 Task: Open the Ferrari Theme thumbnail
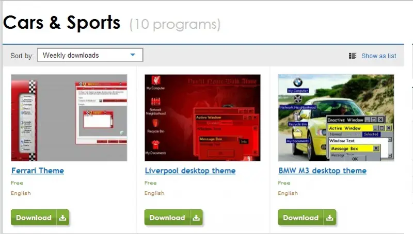point(69,118)
